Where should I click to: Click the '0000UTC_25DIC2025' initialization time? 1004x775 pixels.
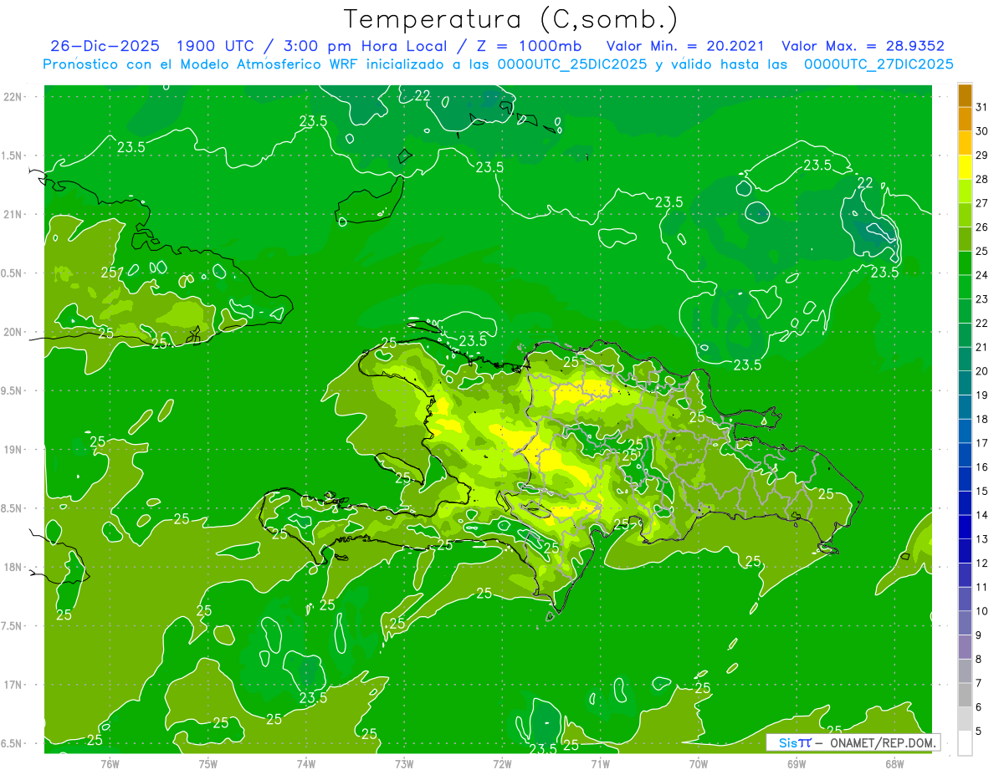click(571, 64)
